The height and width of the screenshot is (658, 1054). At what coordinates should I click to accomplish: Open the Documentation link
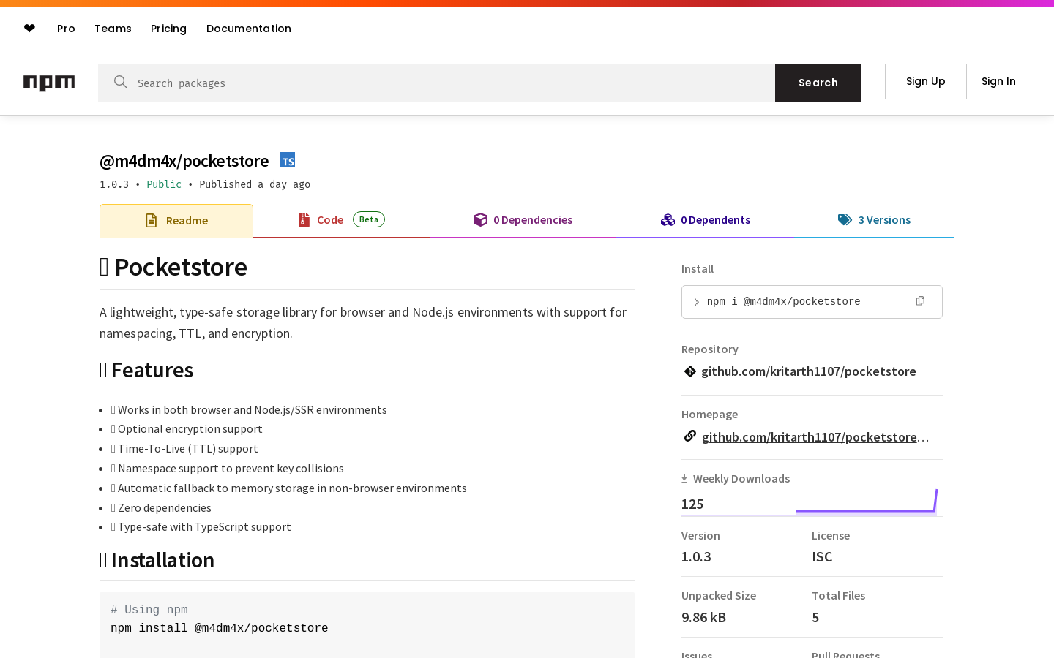click(x=249, y=29)
